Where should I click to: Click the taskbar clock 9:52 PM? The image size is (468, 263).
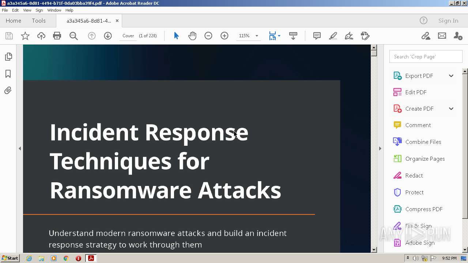449,258
